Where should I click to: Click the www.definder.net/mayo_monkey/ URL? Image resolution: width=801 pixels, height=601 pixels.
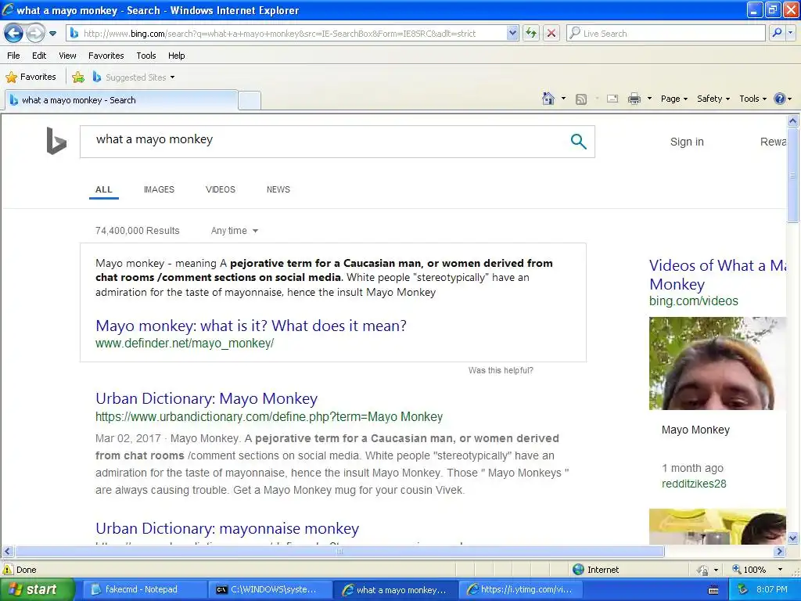click(185, 344)
